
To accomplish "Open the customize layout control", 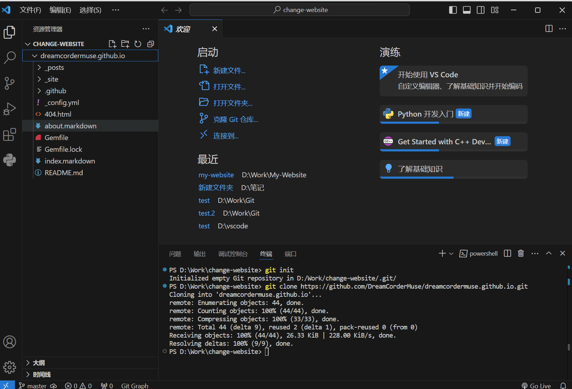I will tap(495, 10).
